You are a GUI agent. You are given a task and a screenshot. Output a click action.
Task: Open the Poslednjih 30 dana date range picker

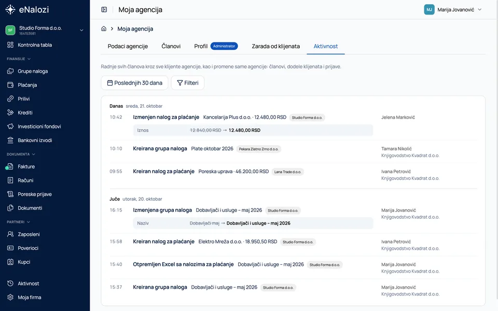click(x=135, y=83)
